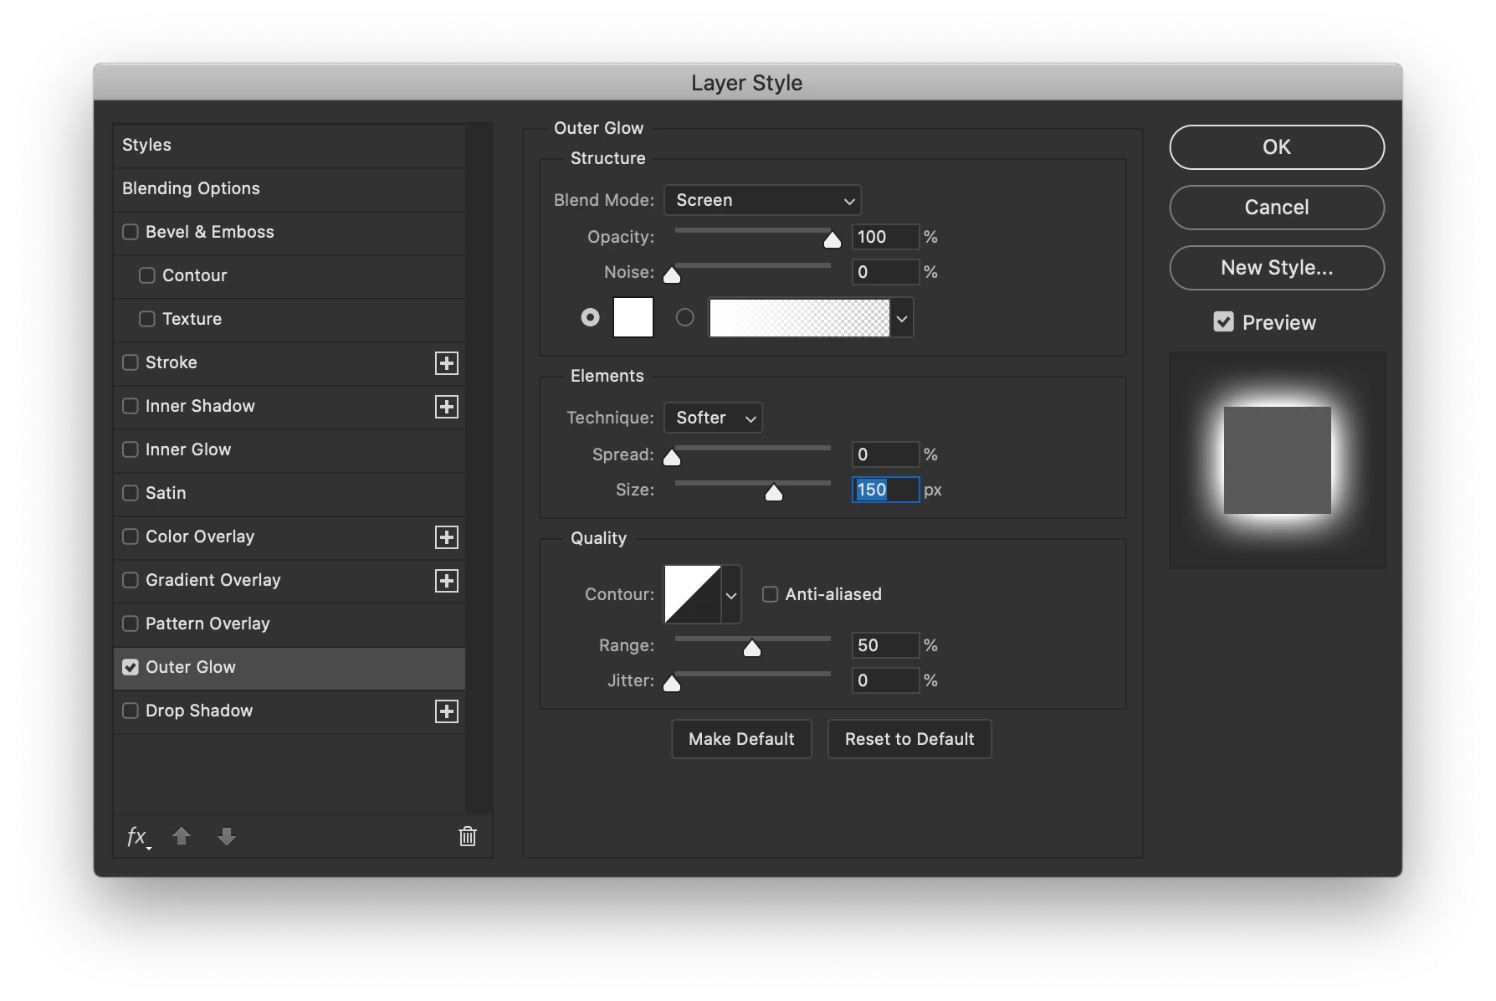This screenshot has width=1496, height=1001.
Task: Add another Inner Shadow with plus icon
Action: click(x=447, y=407)
